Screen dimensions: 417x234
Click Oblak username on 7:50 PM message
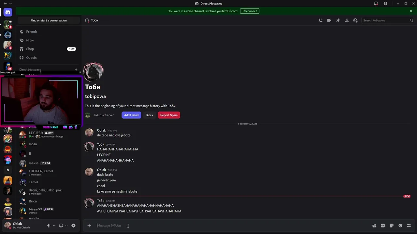click(101, 170)
